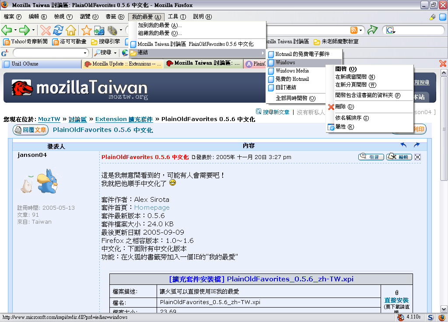Open the Forward button history dropdown arrow

pyautogui.click(x=33, y=30)
